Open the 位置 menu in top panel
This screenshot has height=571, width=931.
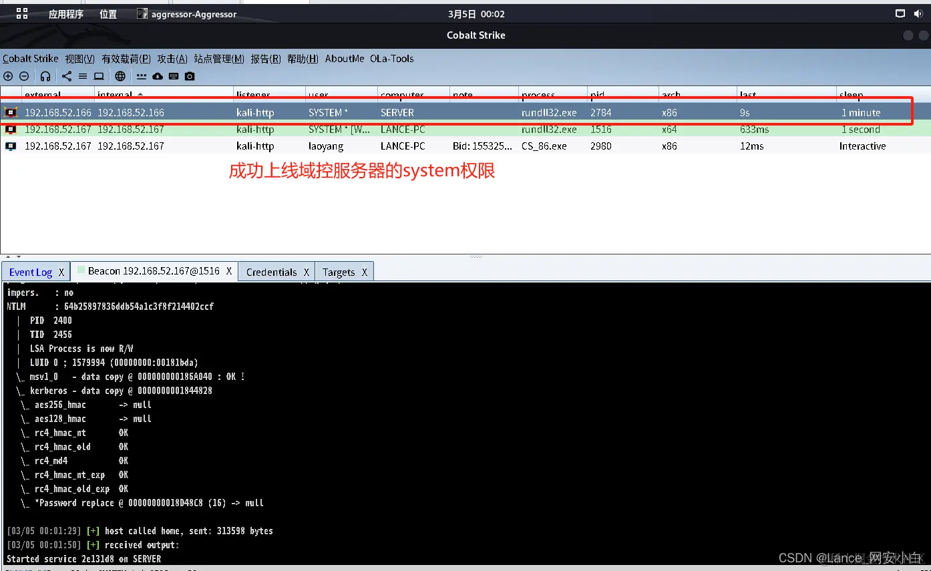pyautogui.click(x=108, y=14)
